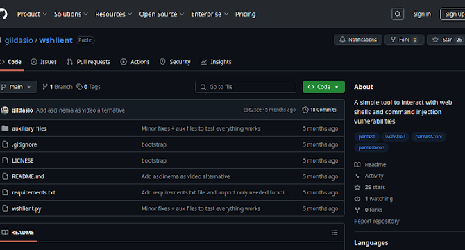Focus the Go to file search field
Image resolution: width=465 pixels, height=250 pixels.
coord(246,87)
